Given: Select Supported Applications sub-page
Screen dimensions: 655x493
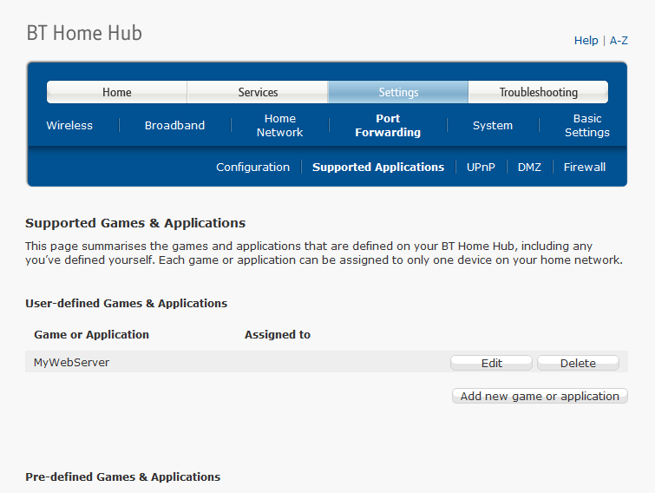Looking at the screenshot, I should [378, 167].
